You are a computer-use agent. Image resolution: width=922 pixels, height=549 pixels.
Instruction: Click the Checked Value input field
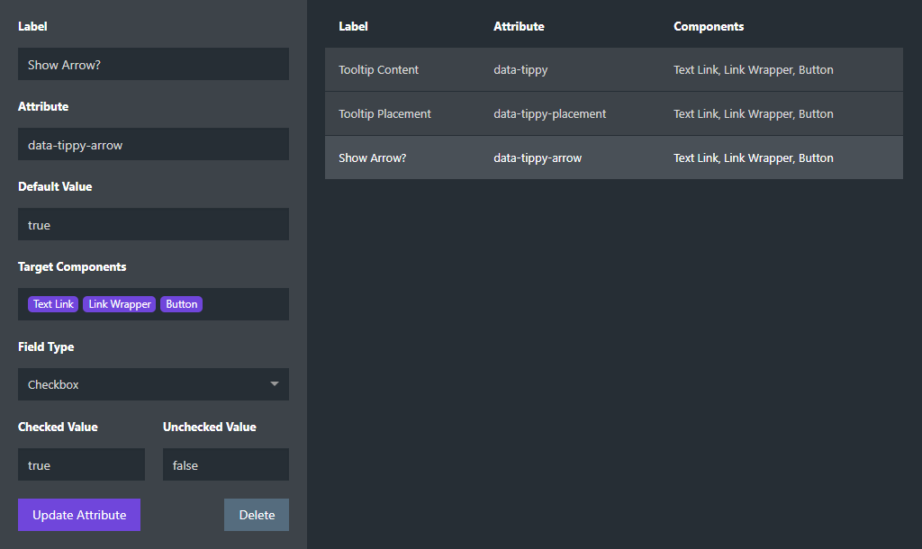[x=81, y=464]
